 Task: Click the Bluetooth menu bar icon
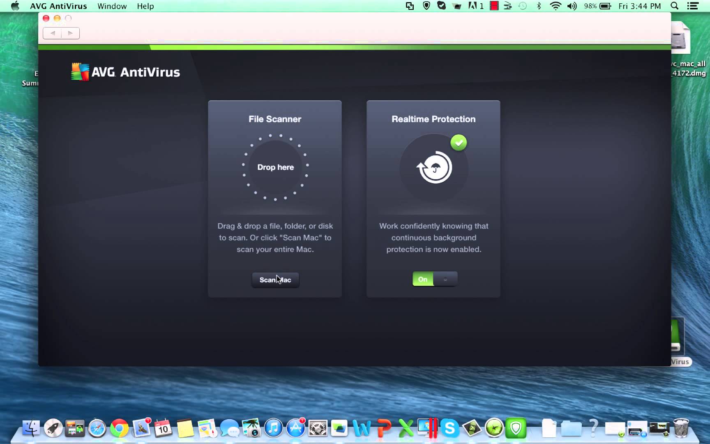pyautogui.click(x=539, y=6)
